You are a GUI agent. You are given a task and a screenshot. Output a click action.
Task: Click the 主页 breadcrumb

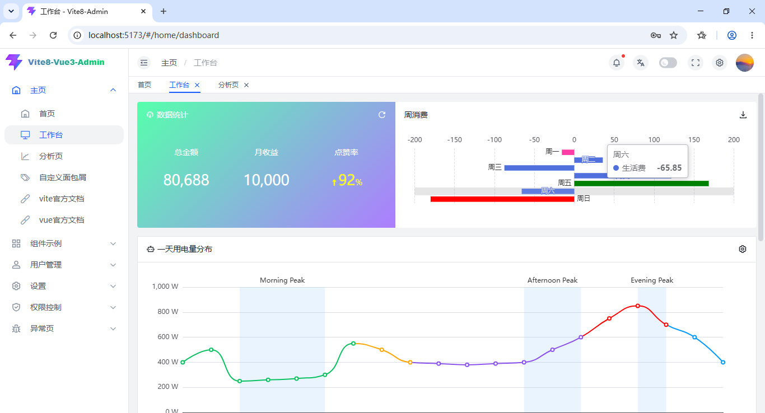click(169, 63)
